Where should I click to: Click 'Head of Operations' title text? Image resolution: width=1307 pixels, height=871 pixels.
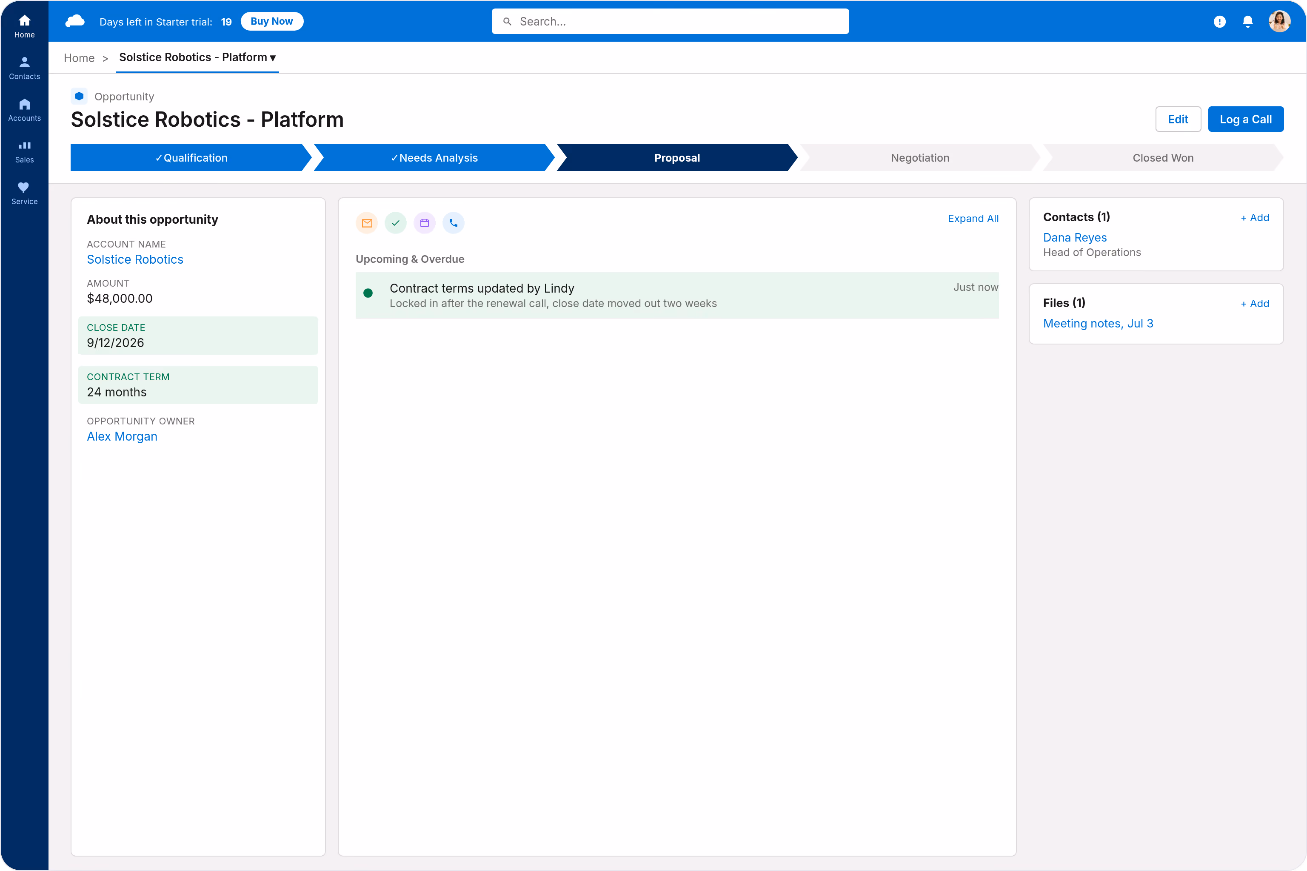tap(1092, 252)
